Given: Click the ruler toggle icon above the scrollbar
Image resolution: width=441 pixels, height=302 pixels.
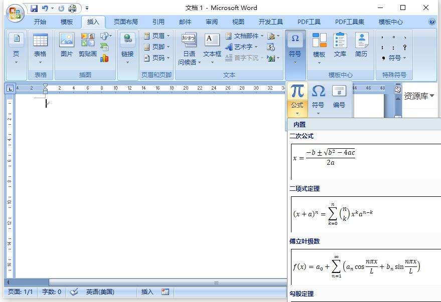Looking at the screenshot, I should point(398,89).
